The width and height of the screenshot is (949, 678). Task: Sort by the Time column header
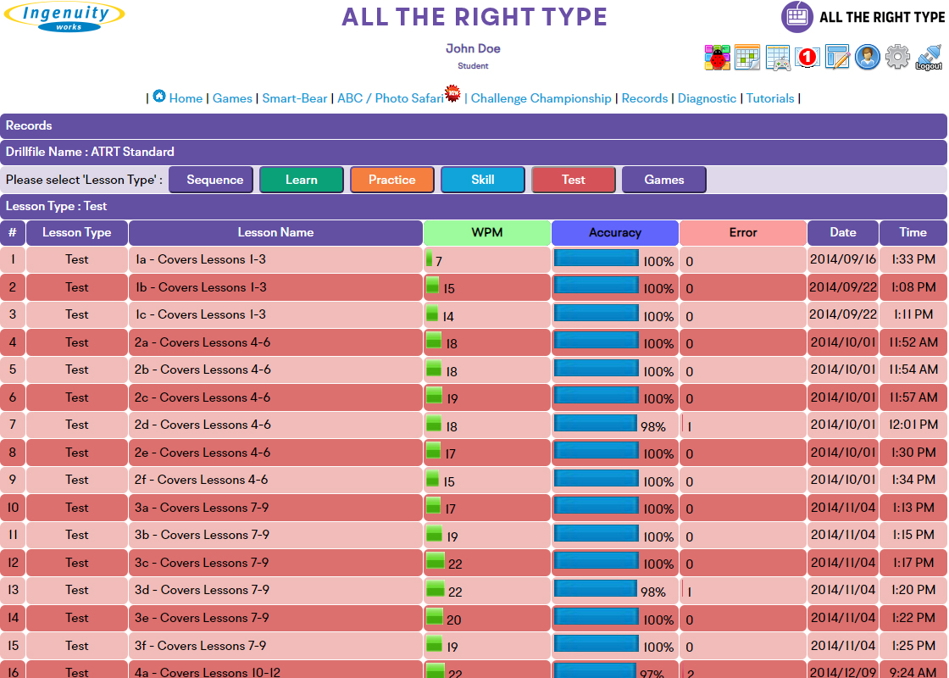pyautogui.click(x=913, y=232)
